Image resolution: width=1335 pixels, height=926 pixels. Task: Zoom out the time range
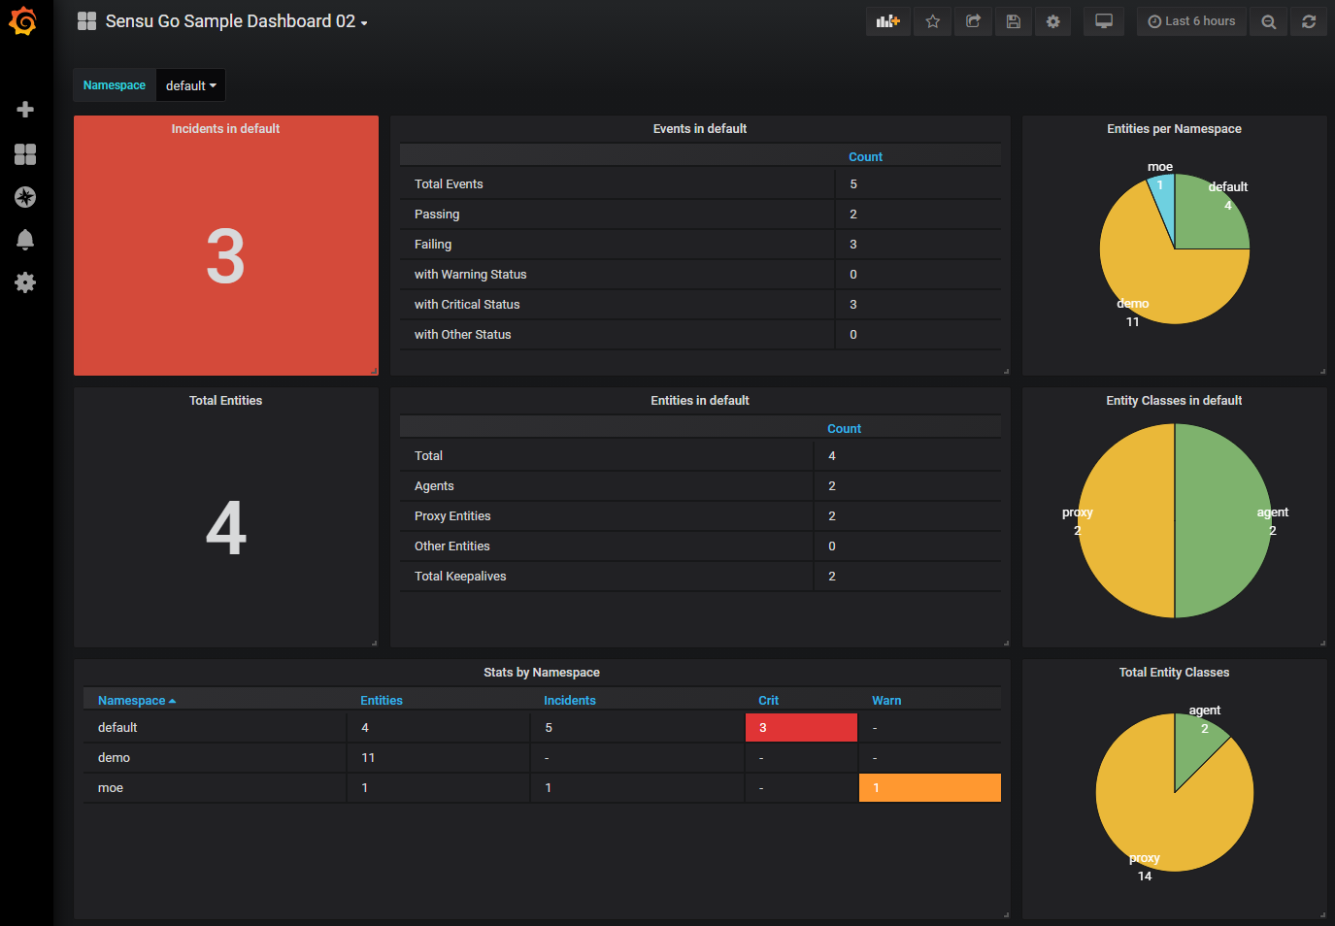(x=1269, y=21)
